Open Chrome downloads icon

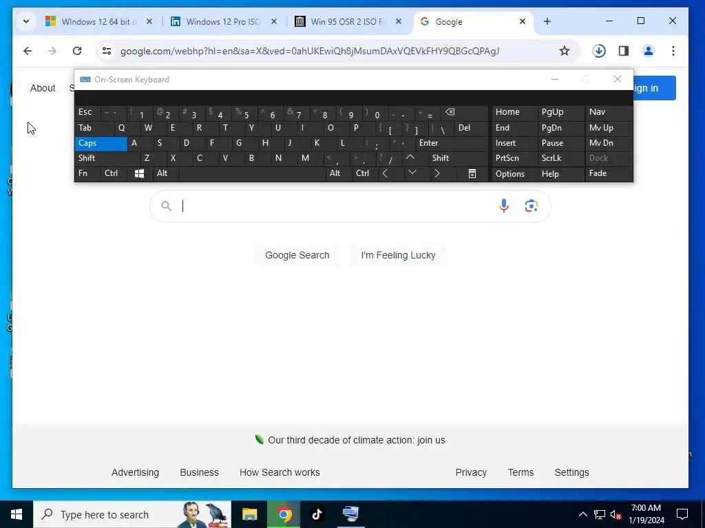599,51
